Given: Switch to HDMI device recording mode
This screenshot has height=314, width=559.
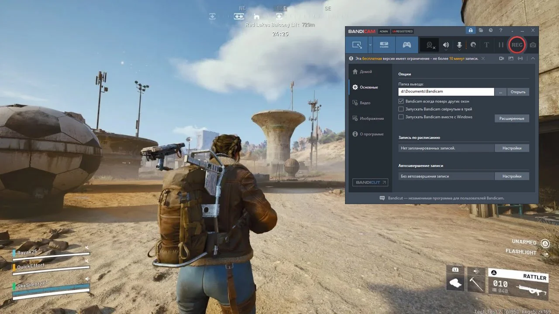Looking at the screenshot, I should [384, 45].
